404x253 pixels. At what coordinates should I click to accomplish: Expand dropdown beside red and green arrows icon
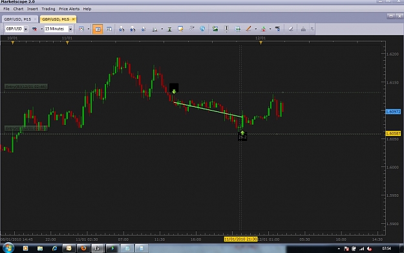click(270, 29)
